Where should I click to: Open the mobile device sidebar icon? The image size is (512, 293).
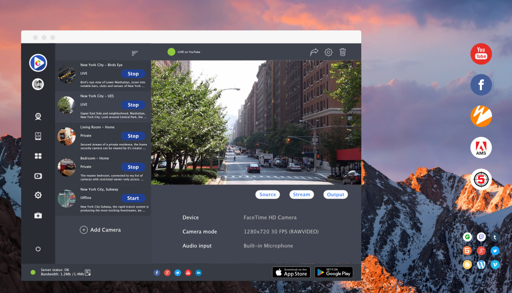tap(38, 136)
